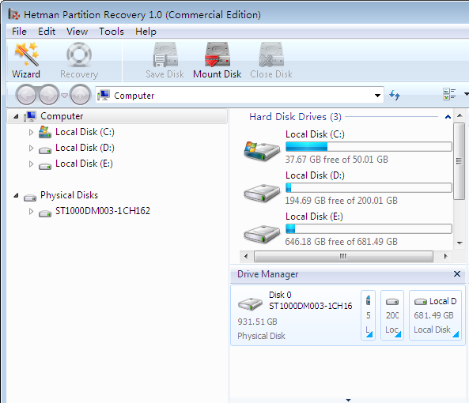Select the 681.49 GB partition in Drive Manager
This screenshot has height=403, width=469.
435,314
